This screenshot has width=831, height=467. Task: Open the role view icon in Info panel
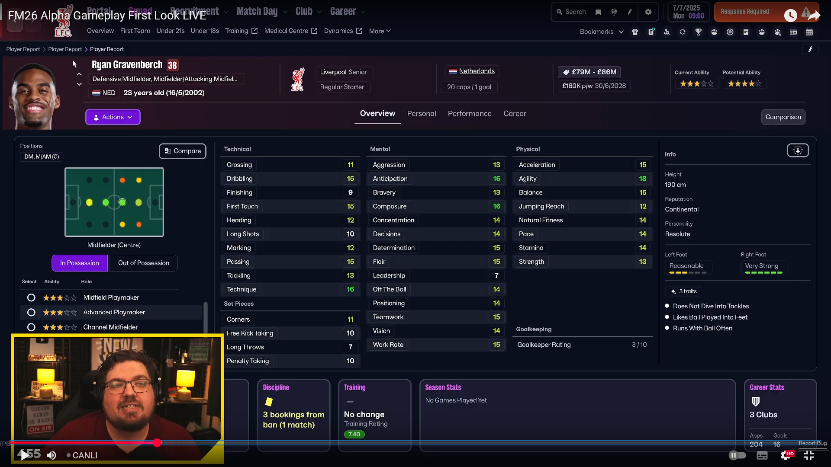point(798,150)
